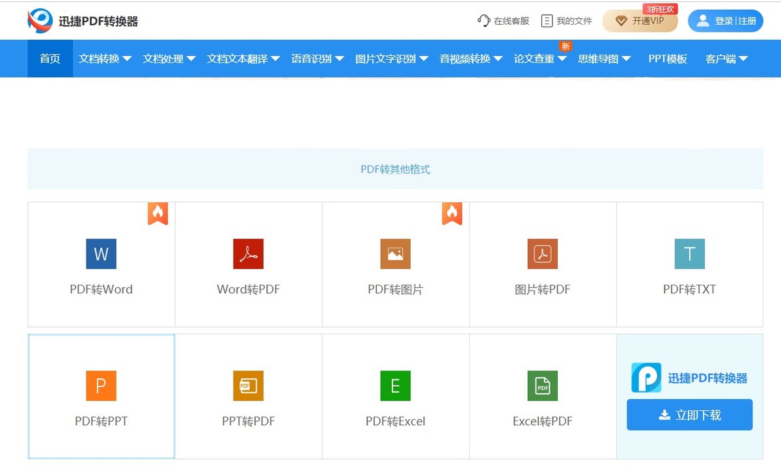Image resolution: width=781 pixels, height=472 pixels.
Task: Open the 图片转PDF tool icon
Action: pyautogui.click(x=542, y=254)
